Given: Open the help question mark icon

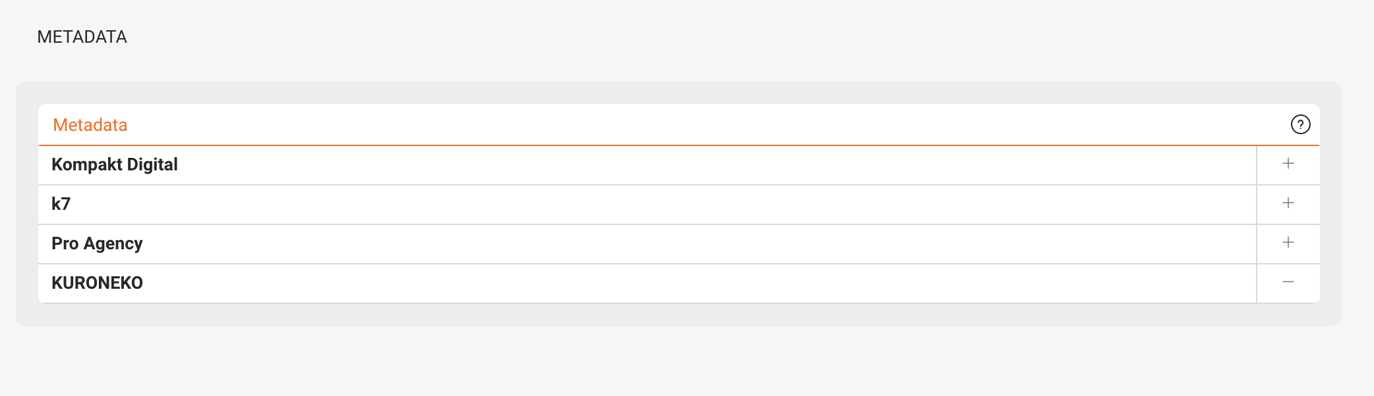Looking at the screenshot, I should coord(1300,124).
